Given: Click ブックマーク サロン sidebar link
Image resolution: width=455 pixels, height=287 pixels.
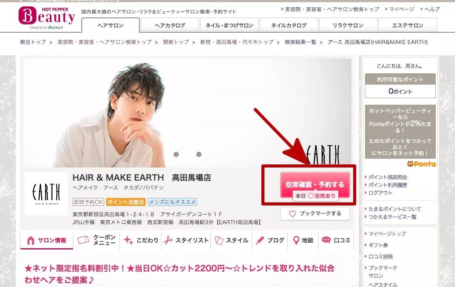Looking at the screenshot, I should tap(383, 272).
